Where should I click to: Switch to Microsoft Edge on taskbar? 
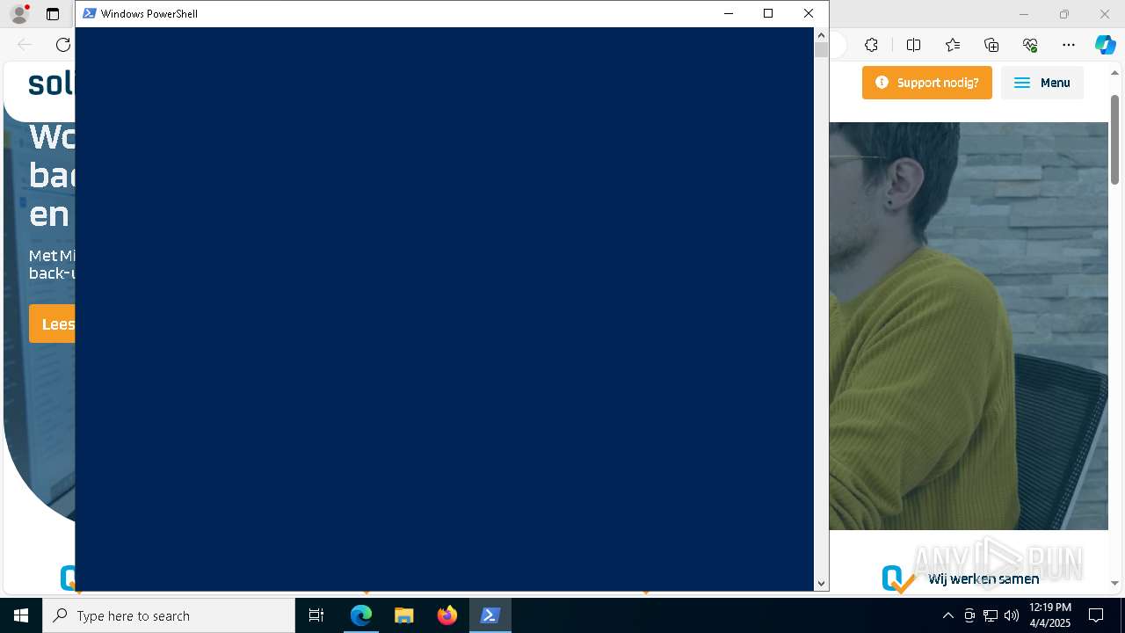point(361,615)
